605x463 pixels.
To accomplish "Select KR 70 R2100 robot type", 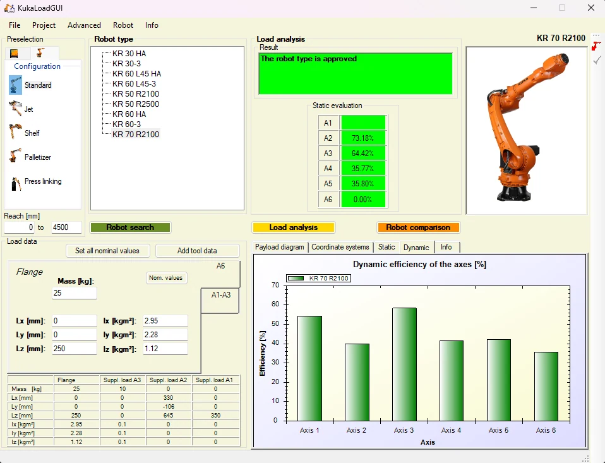I will [136, 135].
